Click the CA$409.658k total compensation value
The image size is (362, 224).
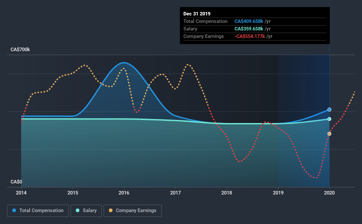coord(249,21)
